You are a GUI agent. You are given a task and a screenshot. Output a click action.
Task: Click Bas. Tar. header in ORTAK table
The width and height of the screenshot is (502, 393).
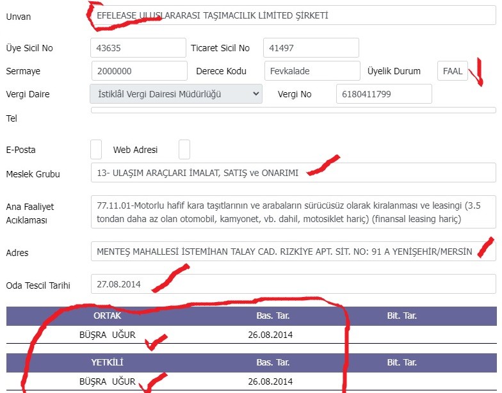pyautogui.click(x=273, y=316)
